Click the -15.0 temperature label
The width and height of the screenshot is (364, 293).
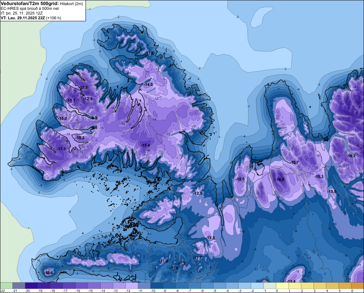click(62, 118)
